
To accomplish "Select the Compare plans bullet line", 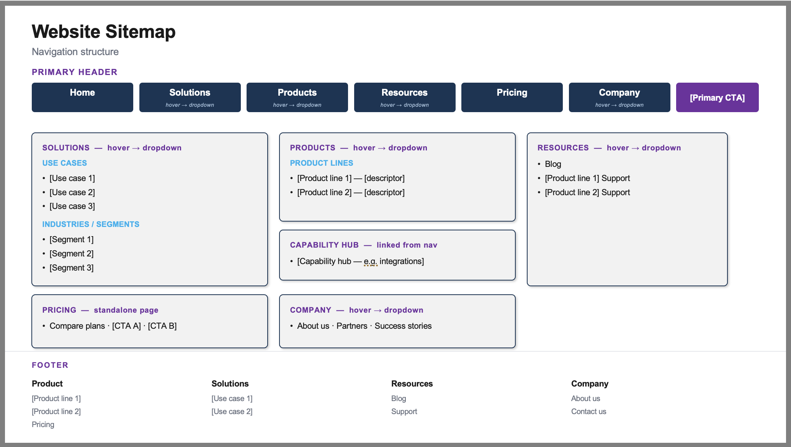I will [113, 326].
